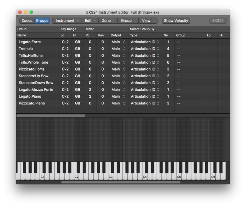This screenshot has height=207, width=246.
Task: Open Output dropdown for Staccato:Down Bow
Action: click(119, 83)
